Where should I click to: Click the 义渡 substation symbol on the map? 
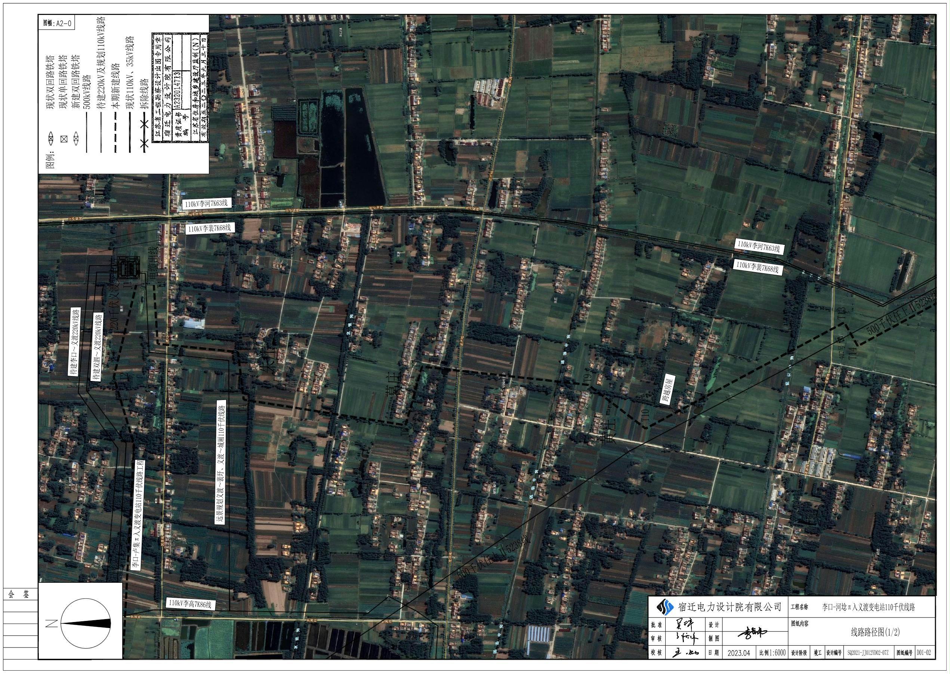[128, 267]
